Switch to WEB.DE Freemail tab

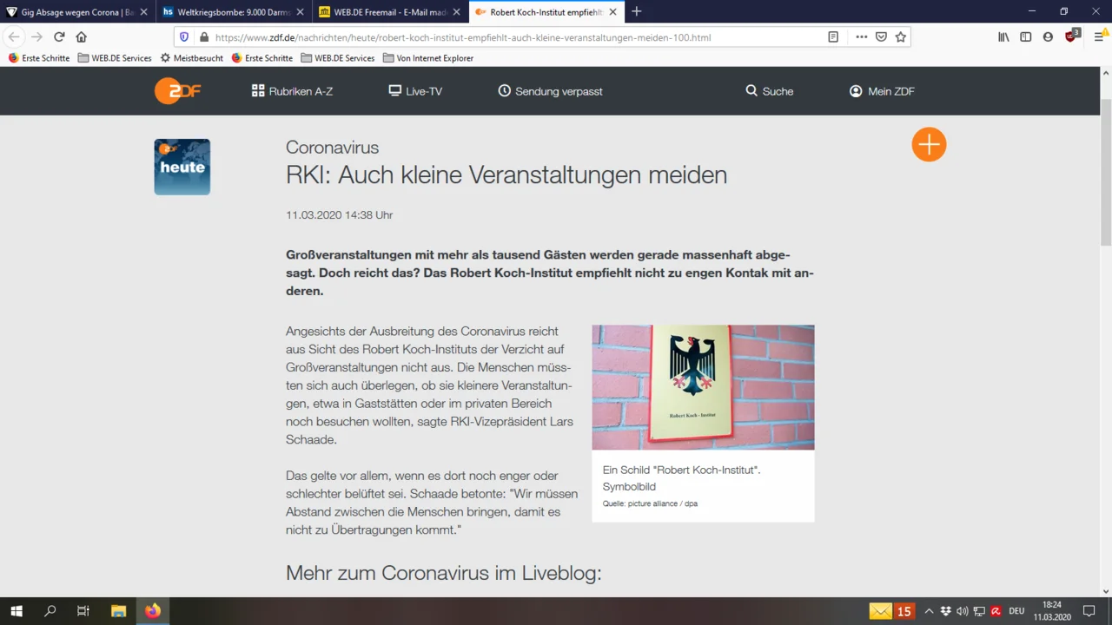tap(381, 12)
